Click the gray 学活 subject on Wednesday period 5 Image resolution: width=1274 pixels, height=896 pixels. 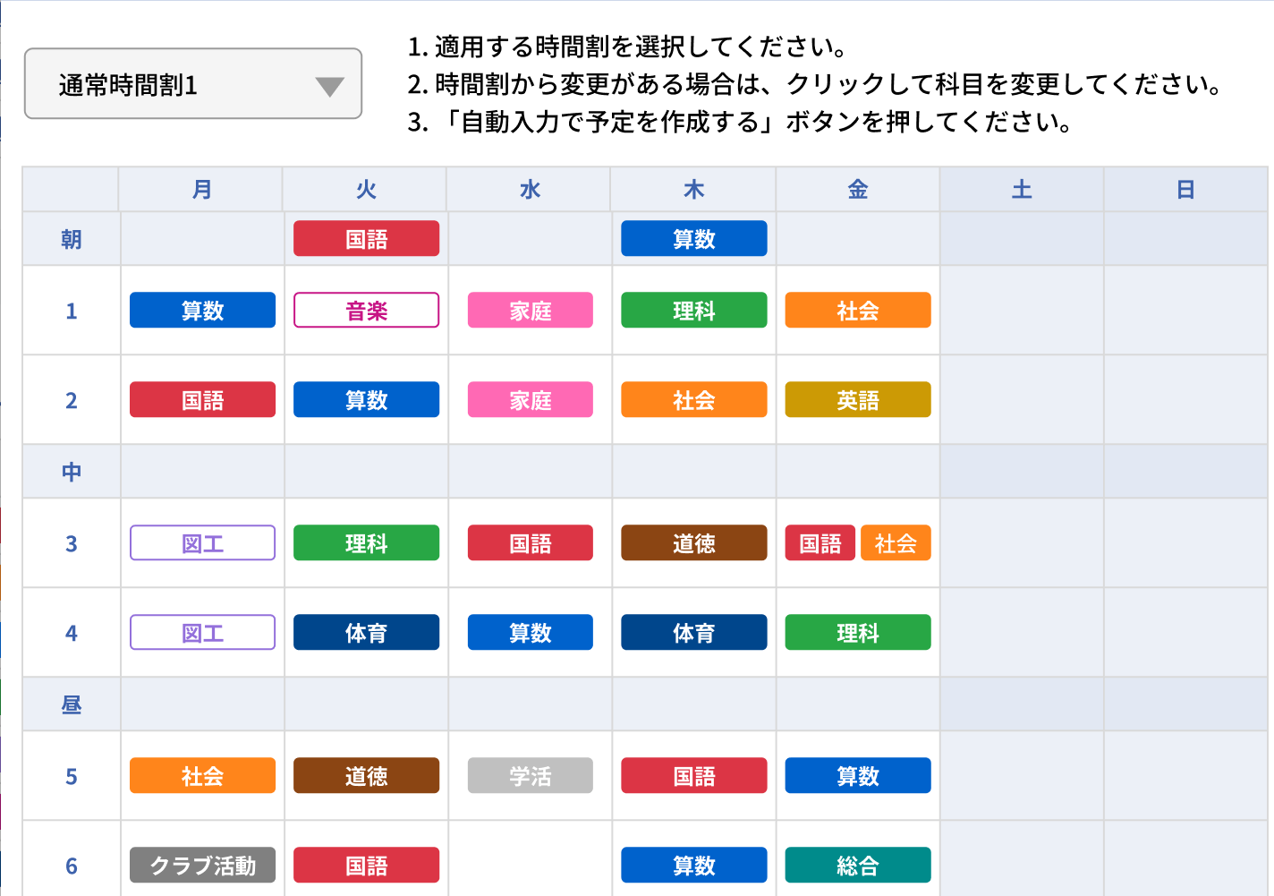530,776
